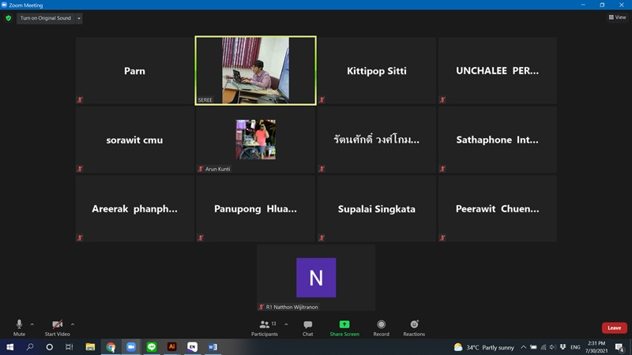Image resolution: width=632 pixels, height=355 pixels.
Task: Turn on Original Sound
Action: point(45,18)
